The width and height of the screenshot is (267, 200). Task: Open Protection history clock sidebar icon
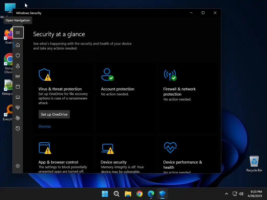coord(18,128)
